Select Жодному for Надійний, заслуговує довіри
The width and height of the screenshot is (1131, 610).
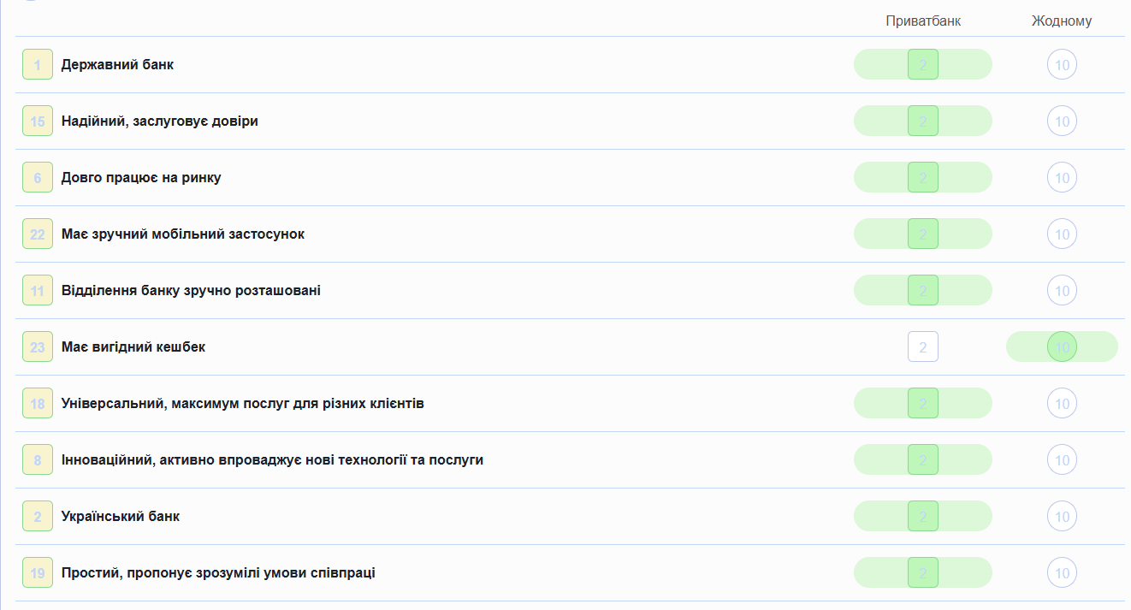point(1062,121)
